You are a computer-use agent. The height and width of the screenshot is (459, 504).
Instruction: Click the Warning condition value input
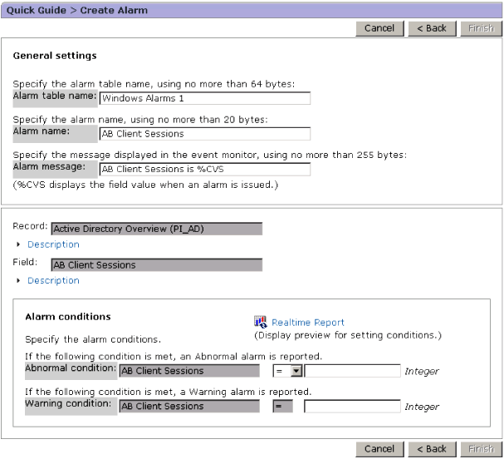click(352, 407)
